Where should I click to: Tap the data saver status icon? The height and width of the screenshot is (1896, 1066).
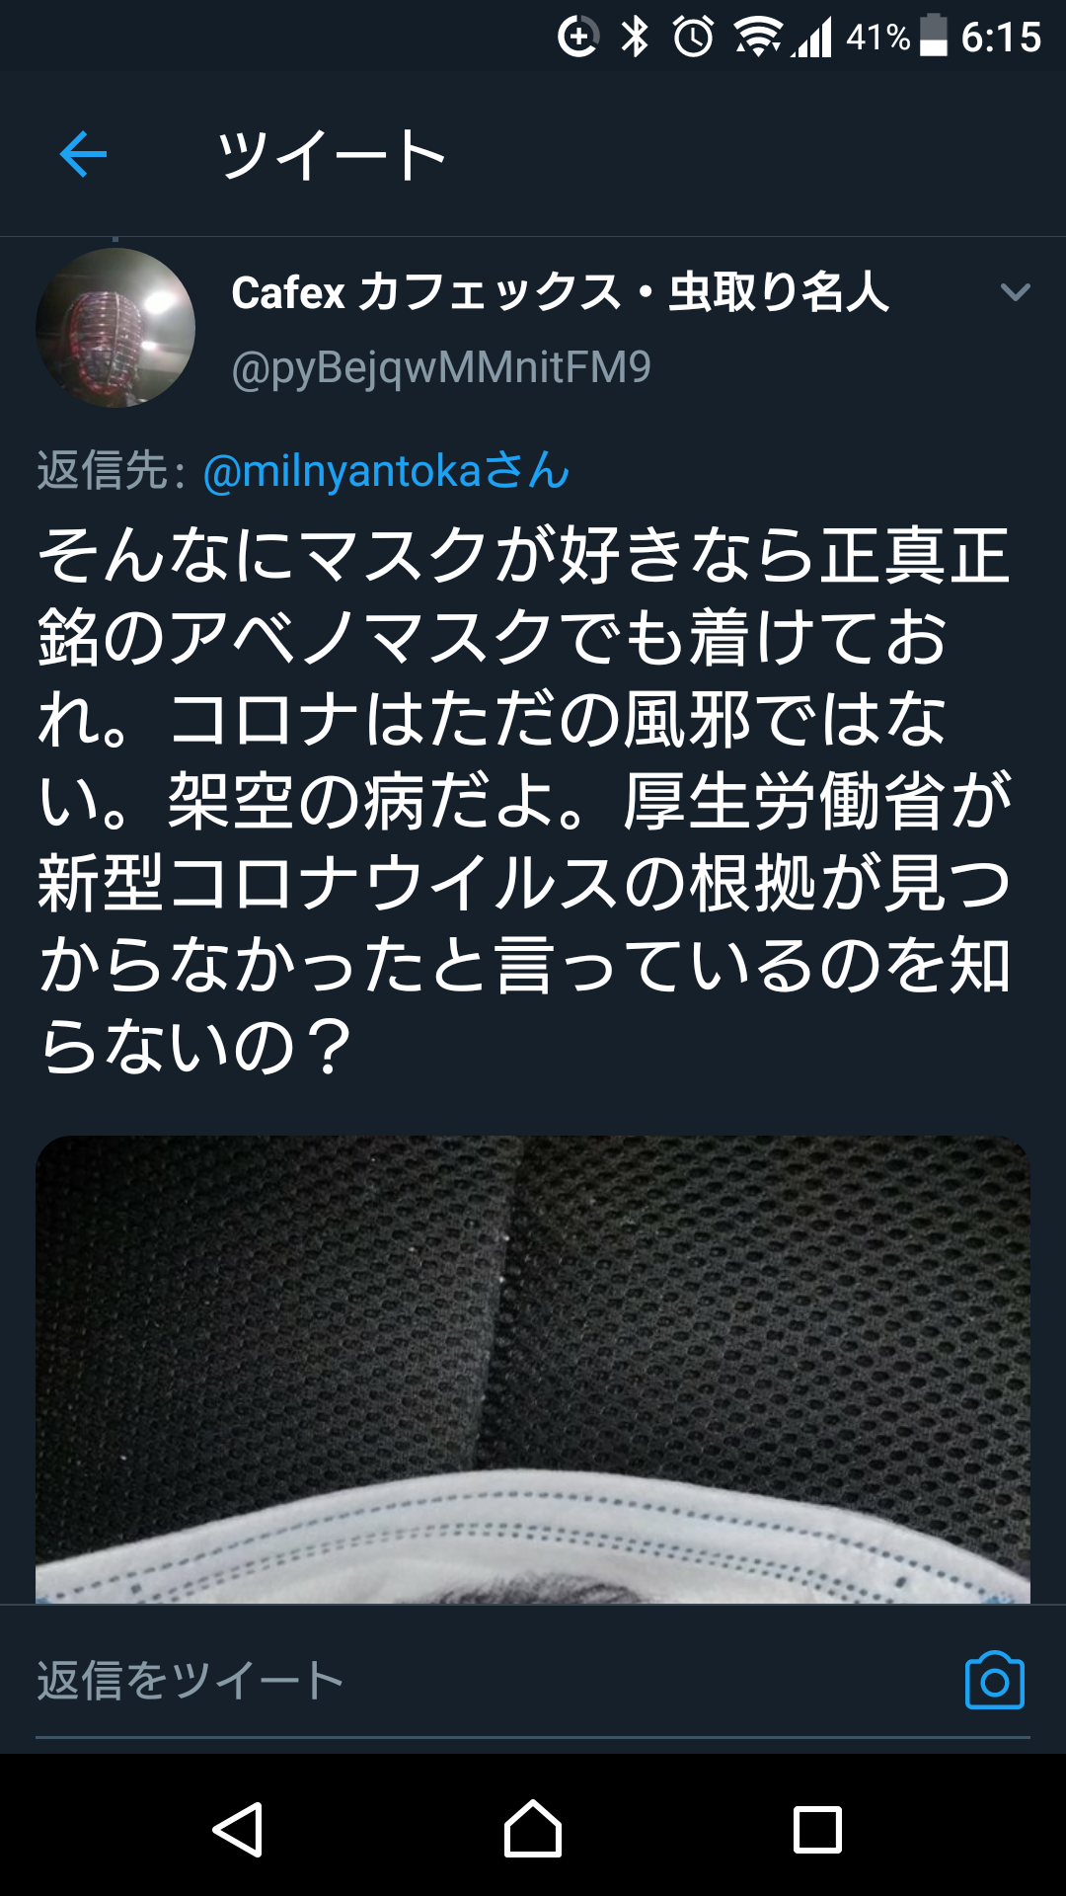[x=578, y=38]
